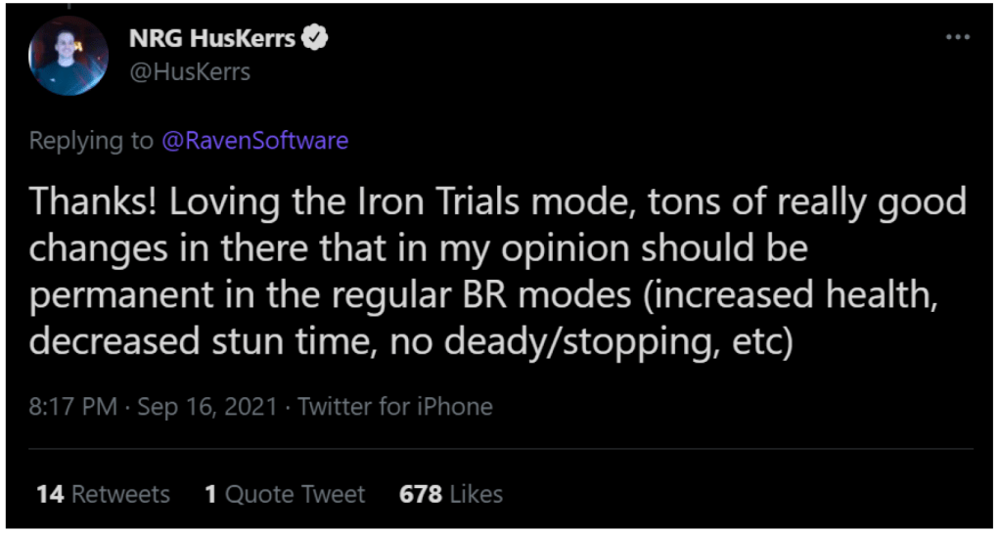This screenshot has height=533, width=1000.
Task: Click the HusKerrs profile avatar picture
Action: coord(68,55)
